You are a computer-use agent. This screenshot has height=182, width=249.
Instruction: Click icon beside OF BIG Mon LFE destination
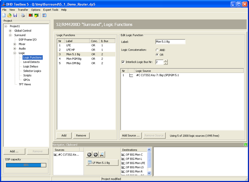point(123,163)
